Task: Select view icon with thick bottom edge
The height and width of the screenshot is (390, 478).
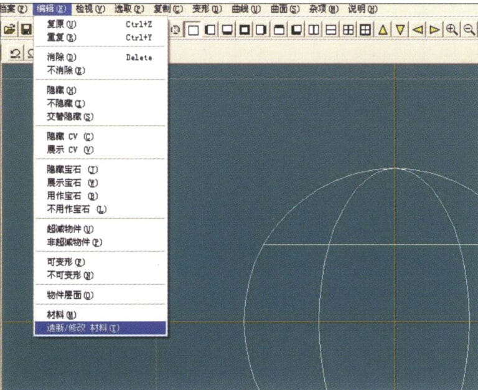Action: point(227,30)
